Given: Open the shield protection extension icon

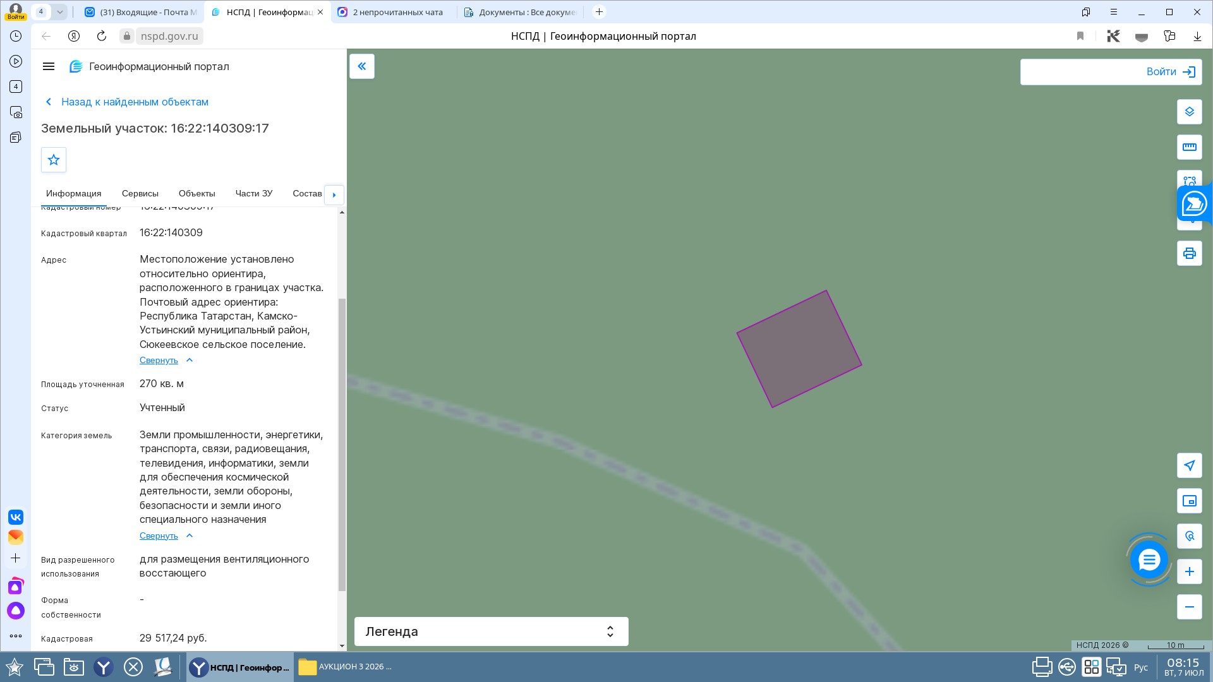Looking at the screenshot, I should click(1142, 36).
